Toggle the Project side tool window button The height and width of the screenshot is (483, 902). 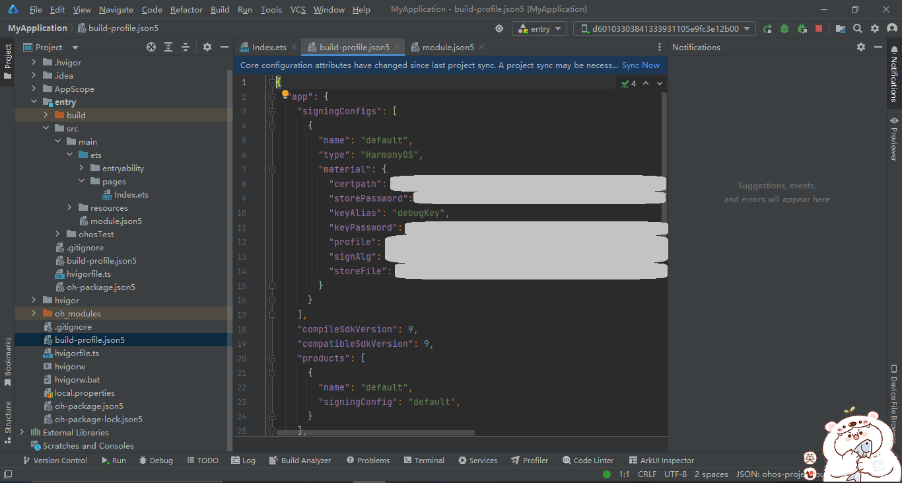[8, 61]
